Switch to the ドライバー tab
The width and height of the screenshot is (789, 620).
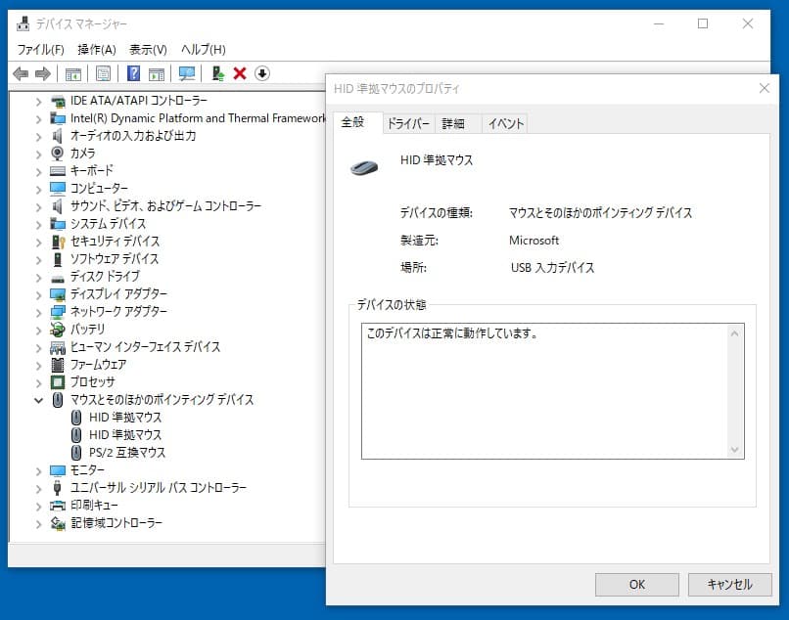point(408,123)
